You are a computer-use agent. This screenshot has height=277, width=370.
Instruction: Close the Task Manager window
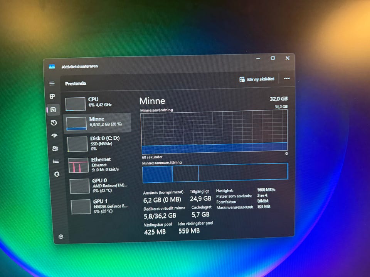[287, 58]
